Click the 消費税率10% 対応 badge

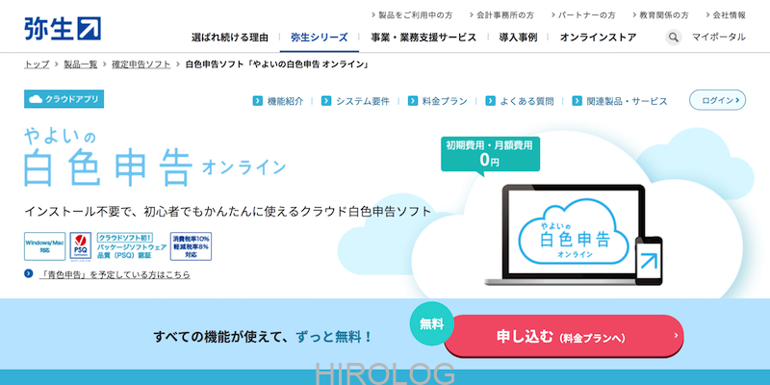point(191,246)
